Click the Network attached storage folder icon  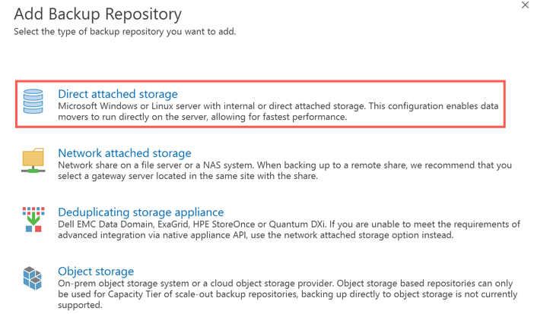(x=33, y=161)
